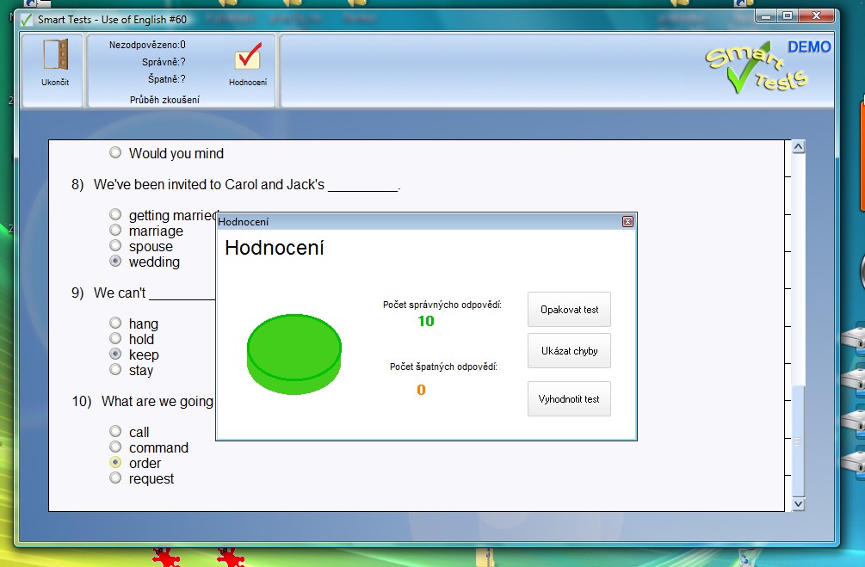Select the 'command' answer option
This screenshot has height=567, width=865.
(115, 447)
